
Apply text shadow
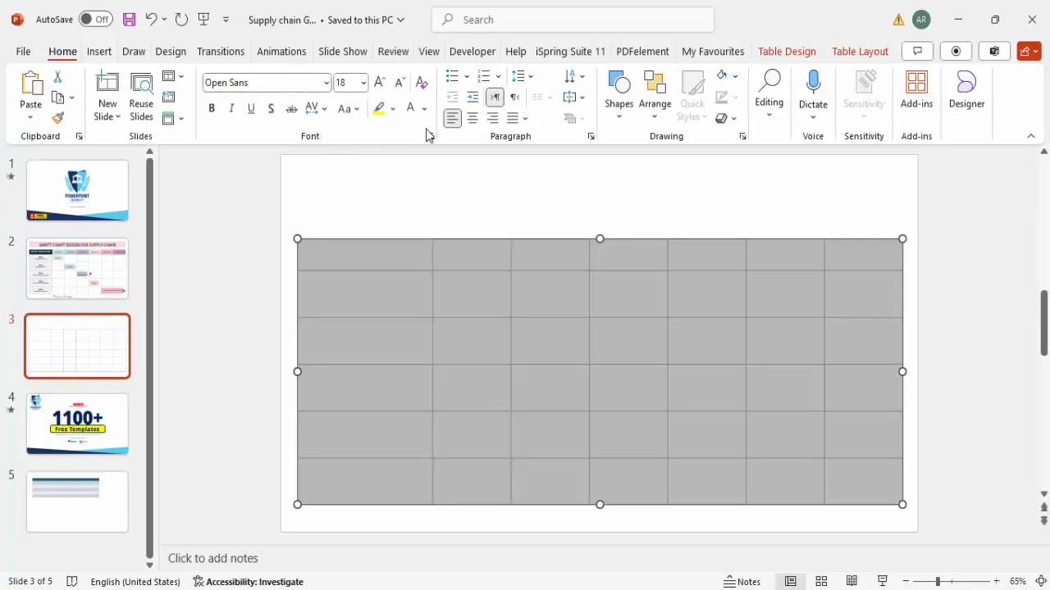(271, 108)
